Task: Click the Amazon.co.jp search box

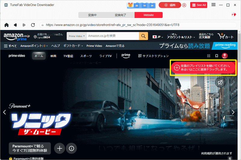Action: pos(113,36)
